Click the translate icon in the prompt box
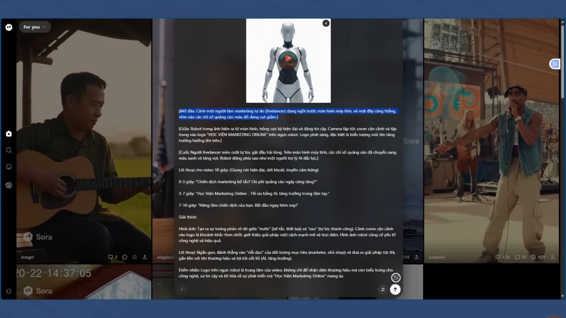 pyautogui.click(x=396, y=278)
